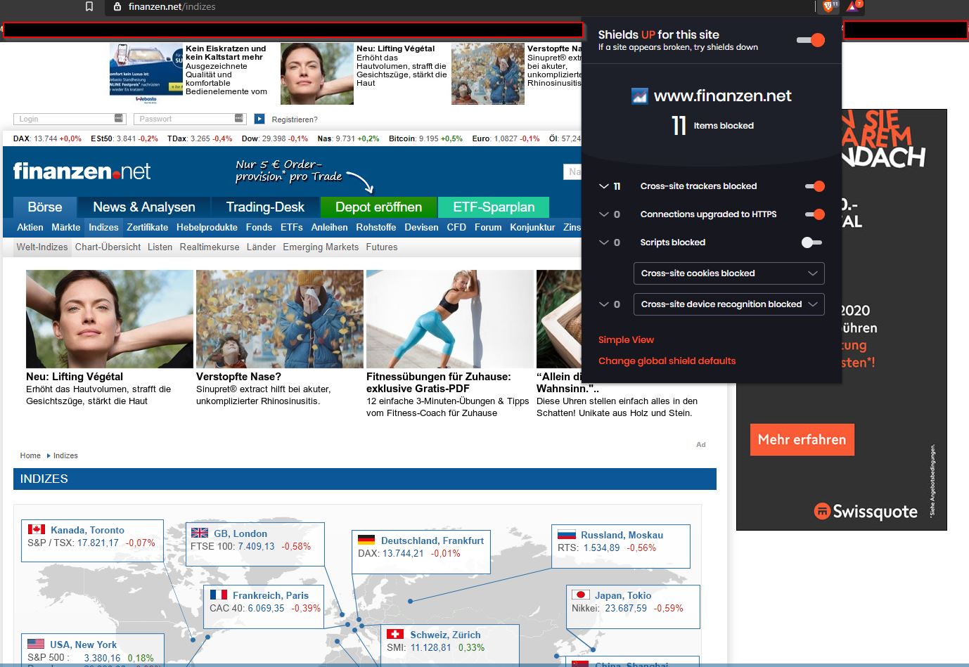Click the Simple View link
The image size is (969, 667).
[626, 339]
